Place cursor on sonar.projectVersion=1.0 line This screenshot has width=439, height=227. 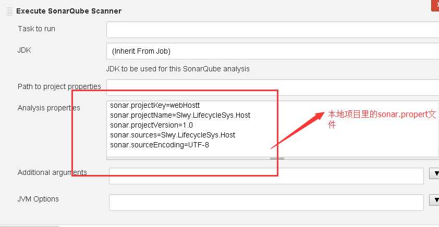pyautogui.click(x=151, y=125)
